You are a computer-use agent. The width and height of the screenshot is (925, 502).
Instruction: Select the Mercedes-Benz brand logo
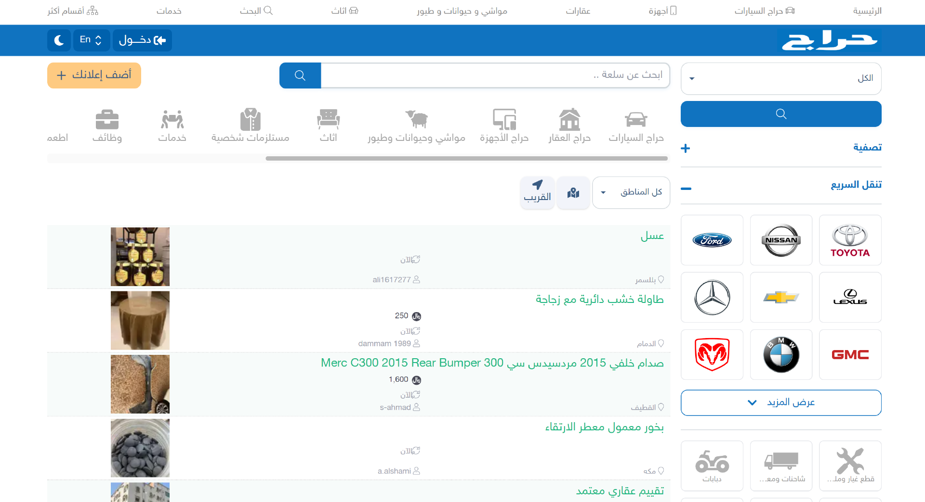tap(712, 297)
